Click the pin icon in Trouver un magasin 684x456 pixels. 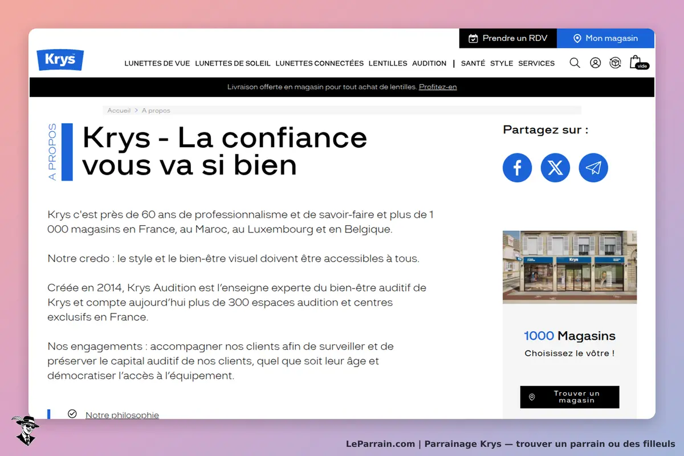coord(532,397)
